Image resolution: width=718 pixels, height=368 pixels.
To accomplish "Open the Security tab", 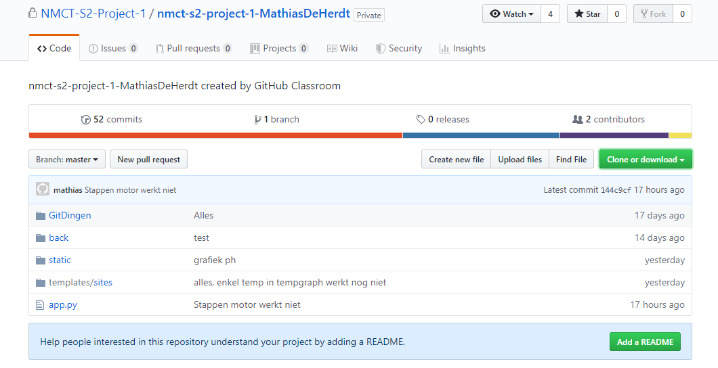I will [x=399, y=48].
